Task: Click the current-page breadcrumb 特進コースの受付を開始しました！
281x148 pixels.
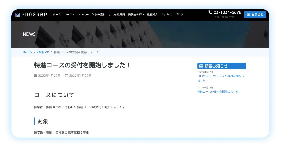Action: point(78,52)
